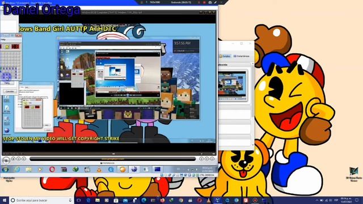Click the Minesweeper smiley face reset button
Screen dimensions: 363x204
[7, 46]
